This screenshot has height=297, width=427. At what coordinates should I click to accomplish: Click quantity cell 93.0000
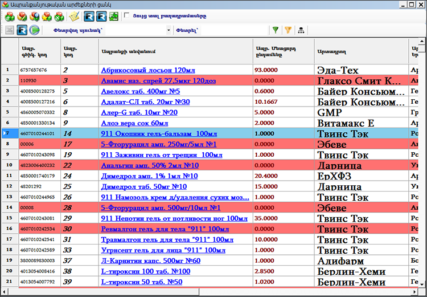(284, 70)
